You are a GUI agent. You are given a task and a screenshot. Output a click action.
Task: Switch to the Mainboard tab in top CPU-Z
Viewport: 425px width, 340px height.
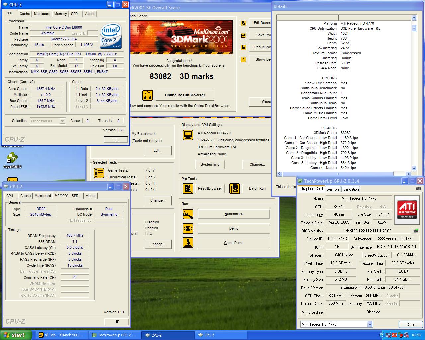pos(42,14)
